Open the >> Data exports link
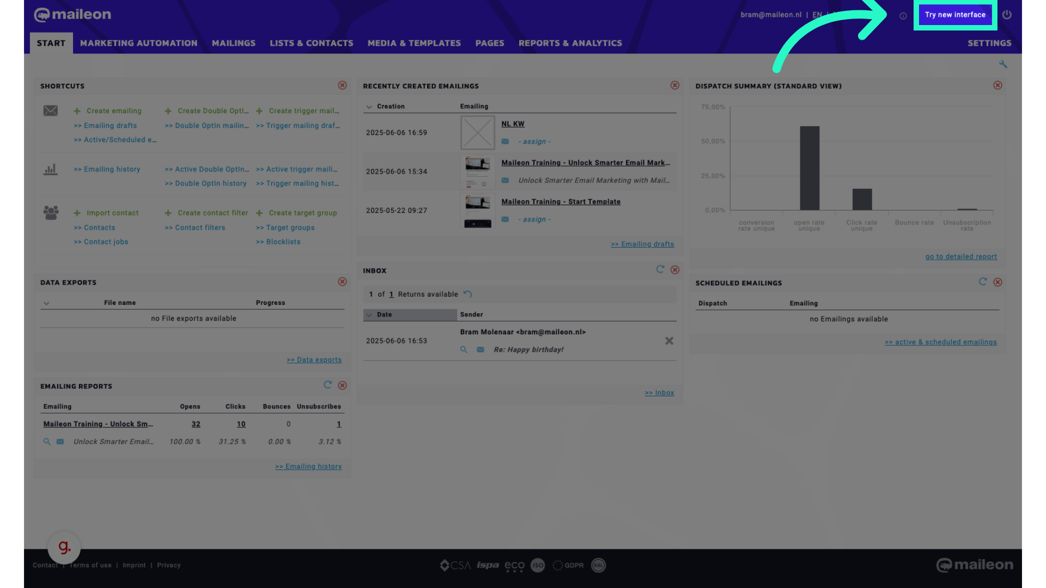The width and height of the screenshot is (1046, 588). 314,360
